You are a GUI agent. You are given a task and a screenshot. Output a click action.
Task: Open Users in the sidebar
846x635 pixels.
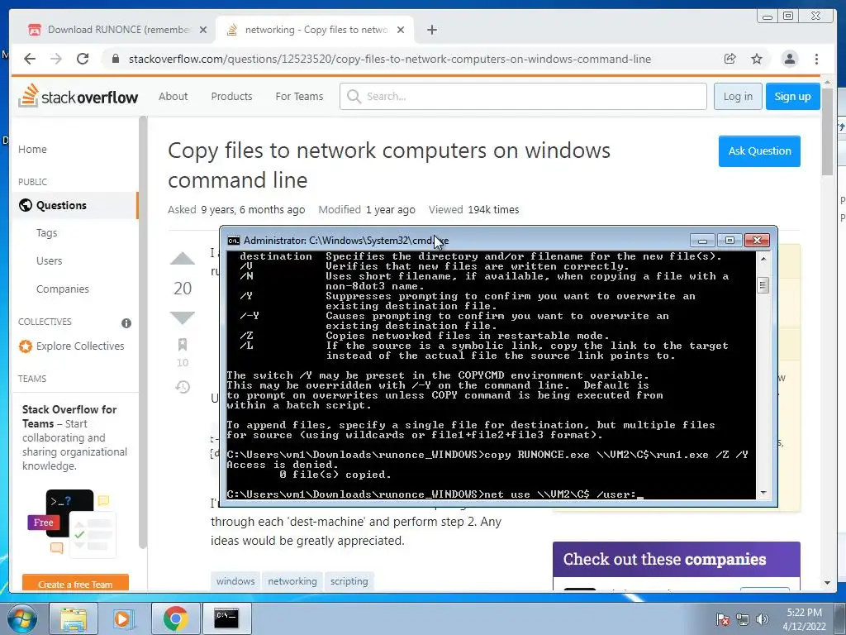point(49,260)
